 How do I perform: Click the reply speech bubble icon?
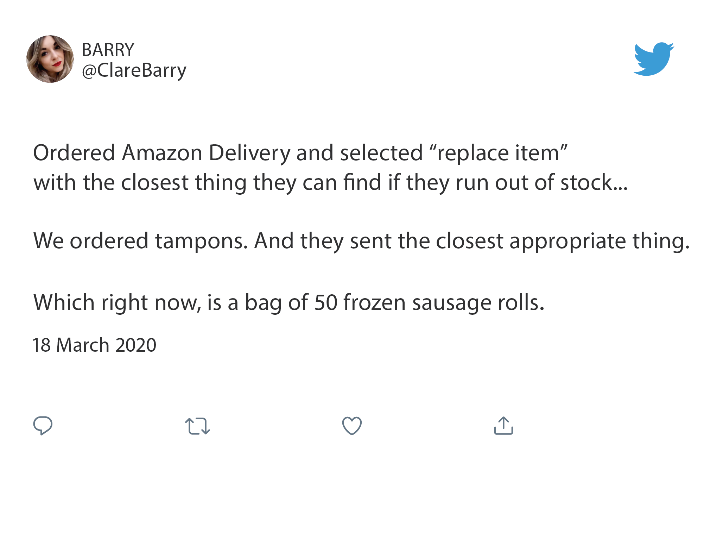point(43,426)
